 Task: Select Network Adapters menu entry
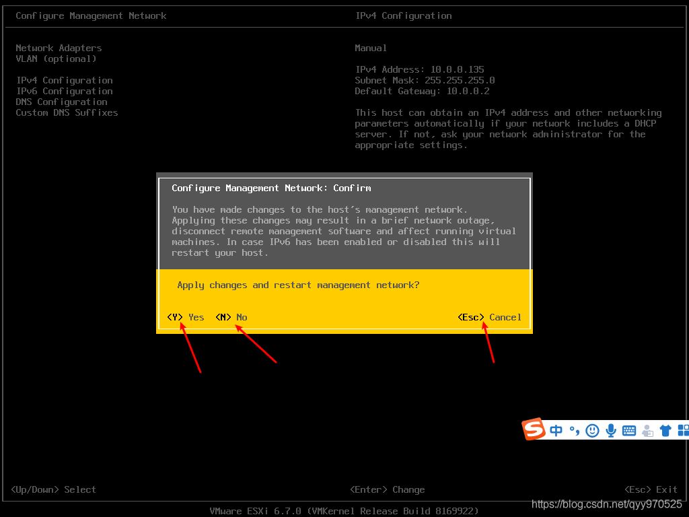pos(59,48)
